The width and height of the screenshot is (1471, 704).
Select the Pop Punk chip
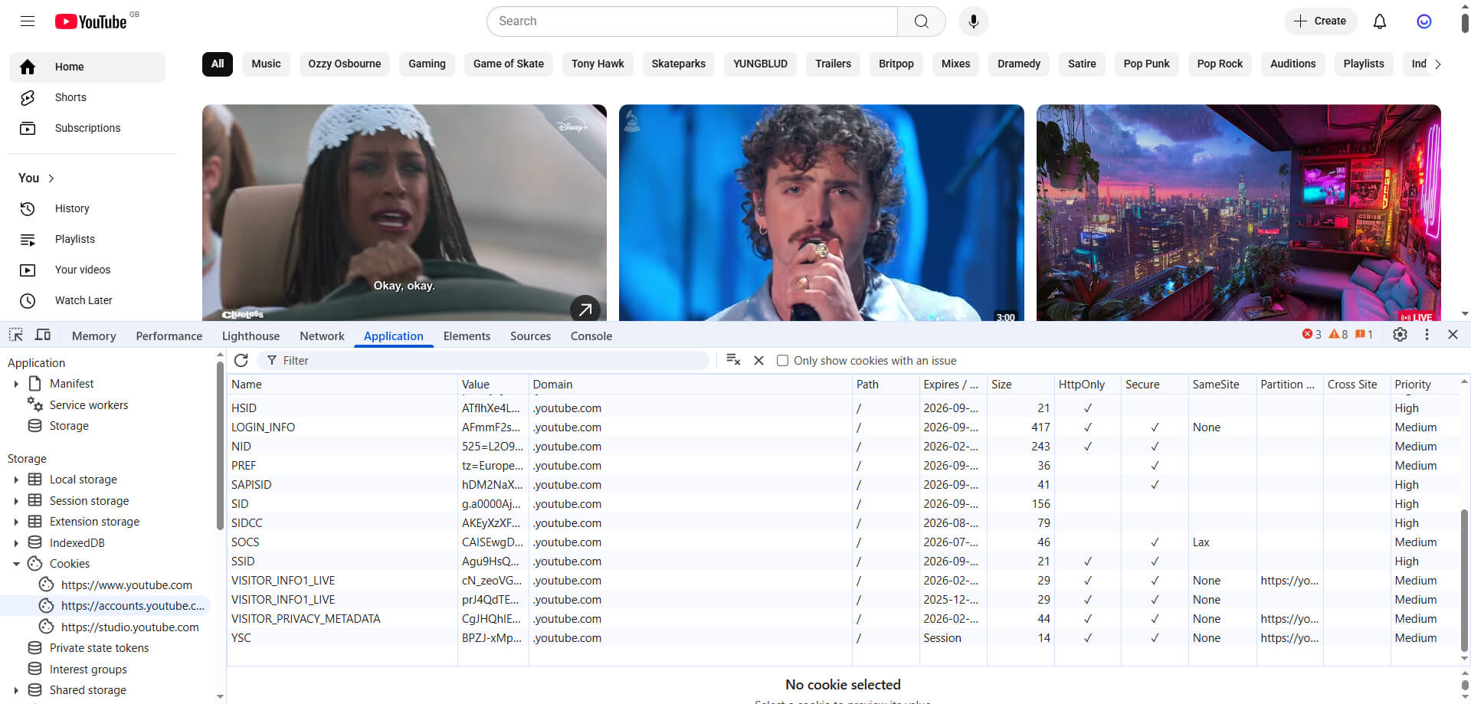tap(1146, 64)
